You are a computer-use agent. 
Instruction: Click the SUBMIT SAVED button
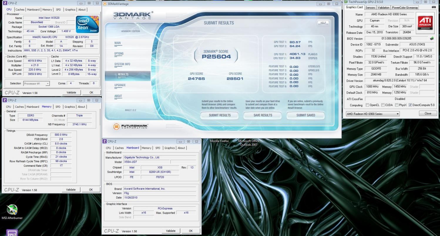pyautogui.click(x=305, y=115)
